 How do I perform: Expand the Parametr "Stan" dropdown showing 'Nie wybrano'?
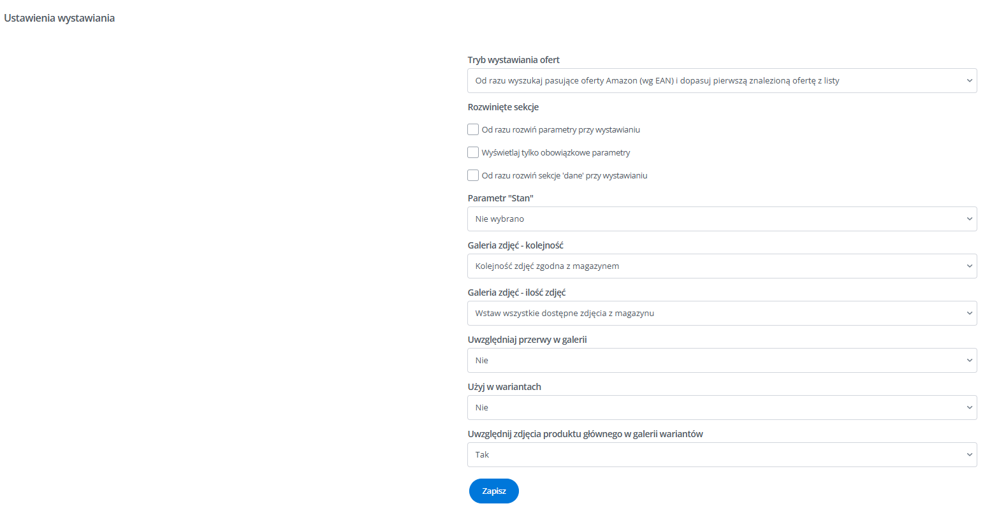tap(722, 219)
